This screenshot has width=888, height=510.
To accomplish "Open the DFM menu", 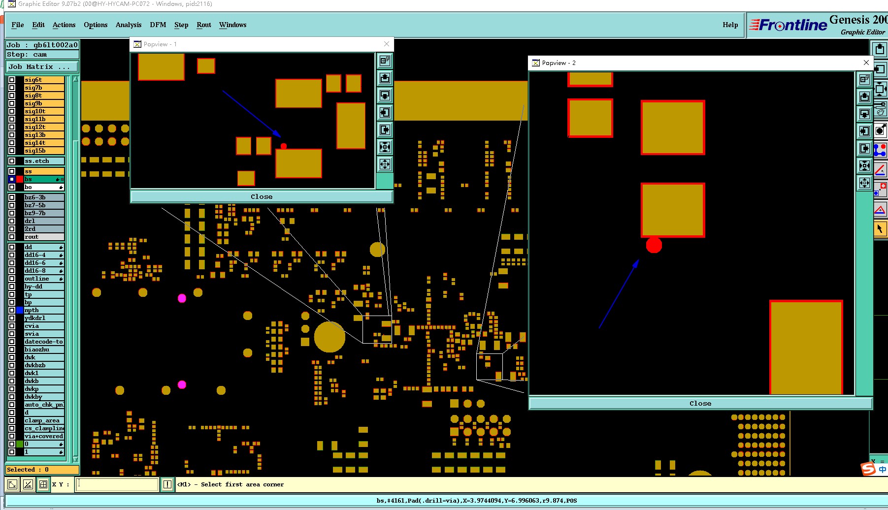I will 158,25.
